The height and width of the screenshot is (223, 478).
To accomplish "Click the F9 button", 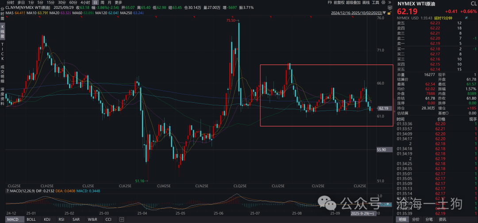I will coord(330,2).
